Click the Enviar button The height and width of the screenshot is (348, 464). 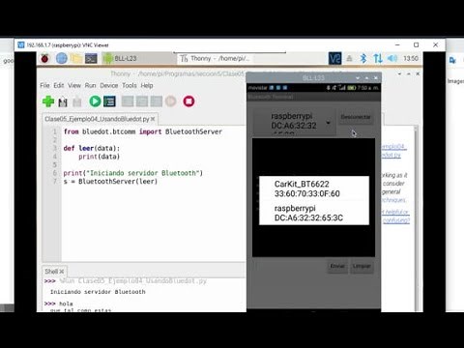[337, 266]
